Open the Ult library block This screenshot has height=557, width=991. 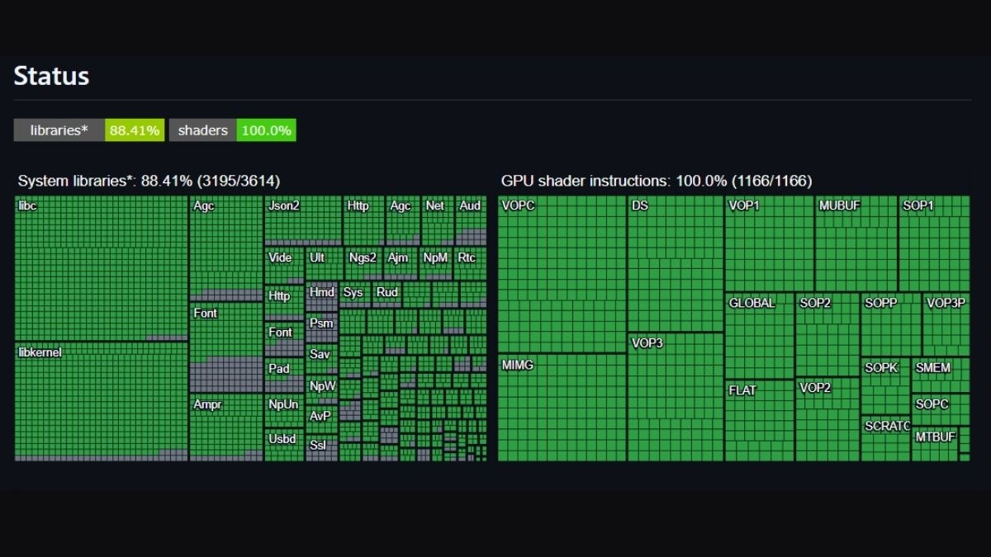[x=325, y=264]
